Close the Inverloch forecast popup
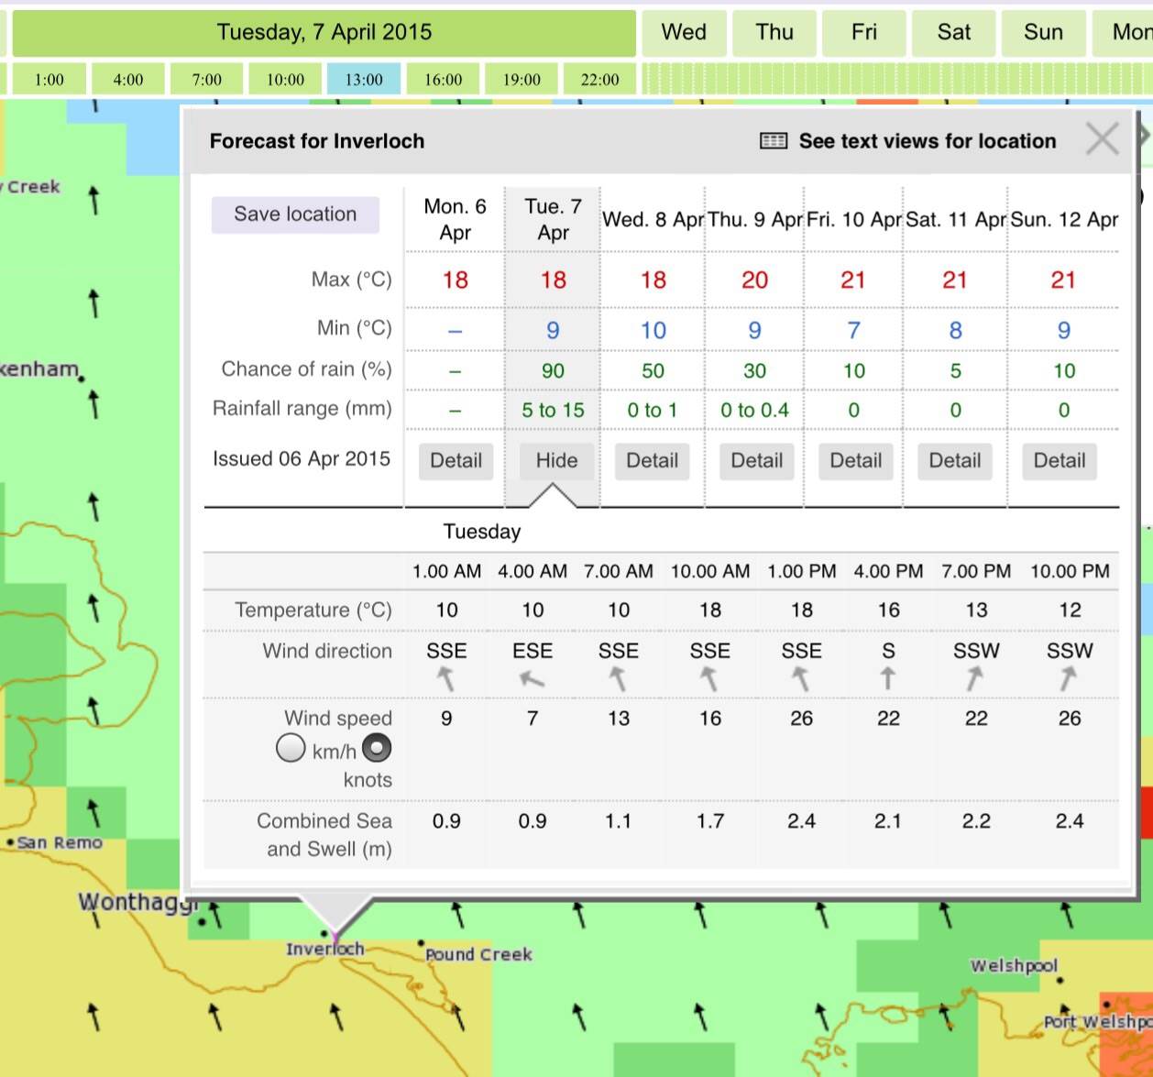Viewport: 1153px width, 1077px height. click(1102, 140)
